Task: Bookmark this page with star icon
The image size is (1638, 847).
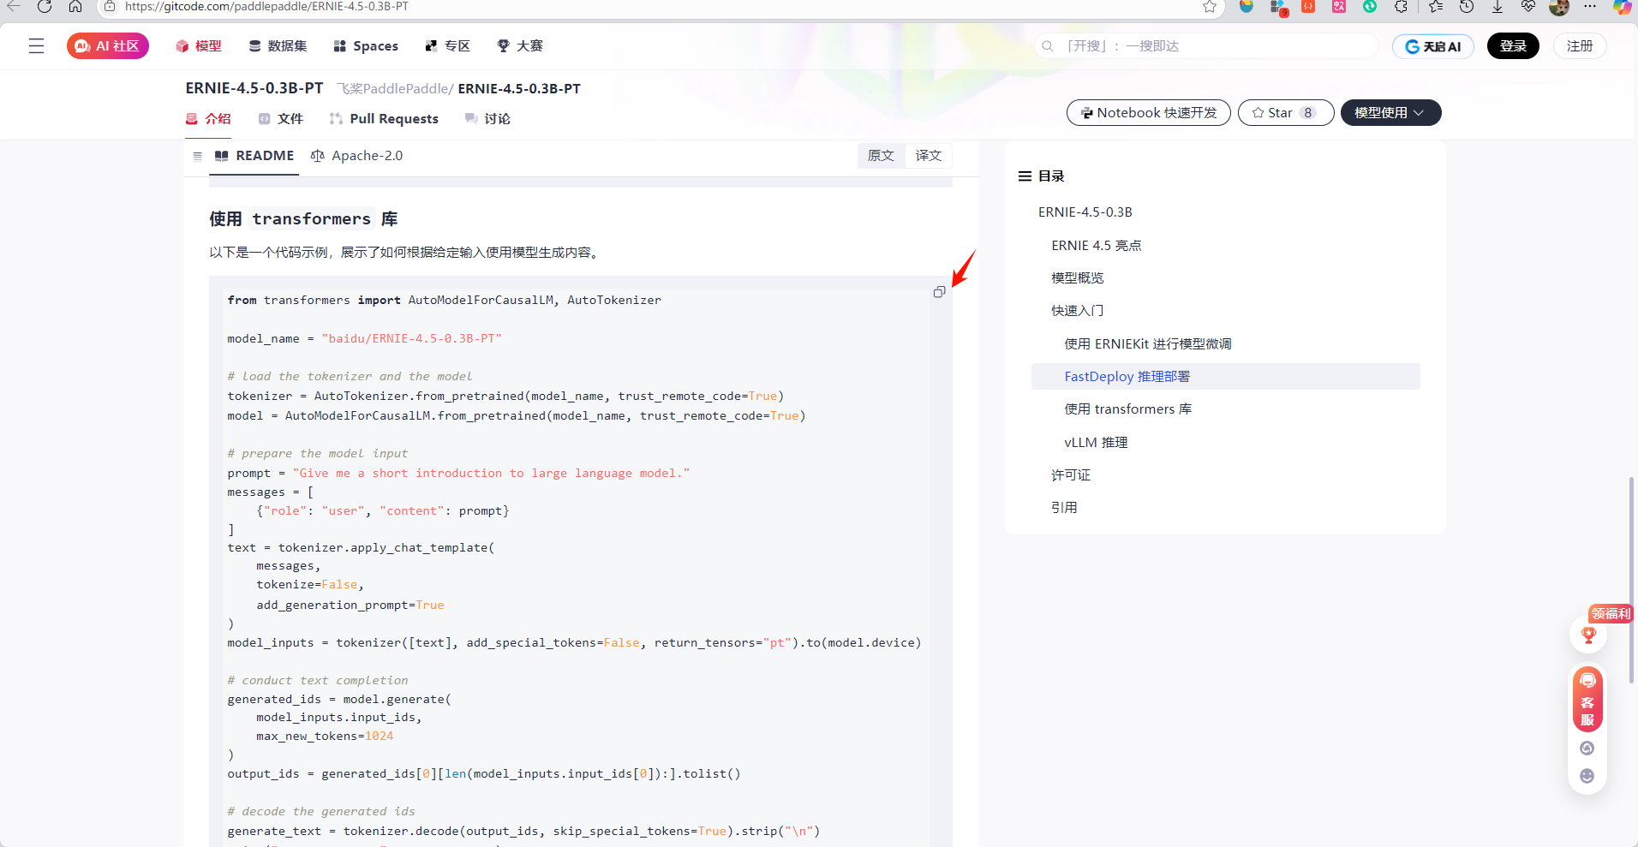Action: 1209,7
